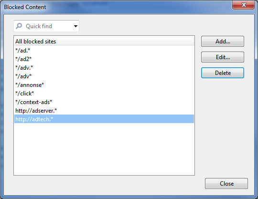
Task: Select the */context-ads* entry
Action: [104, 102]
